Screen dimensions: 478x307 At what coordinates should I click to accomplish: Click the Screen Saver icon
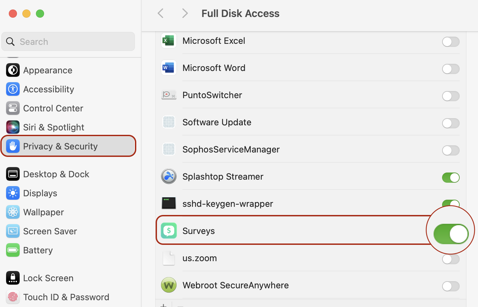coord(13,231)
